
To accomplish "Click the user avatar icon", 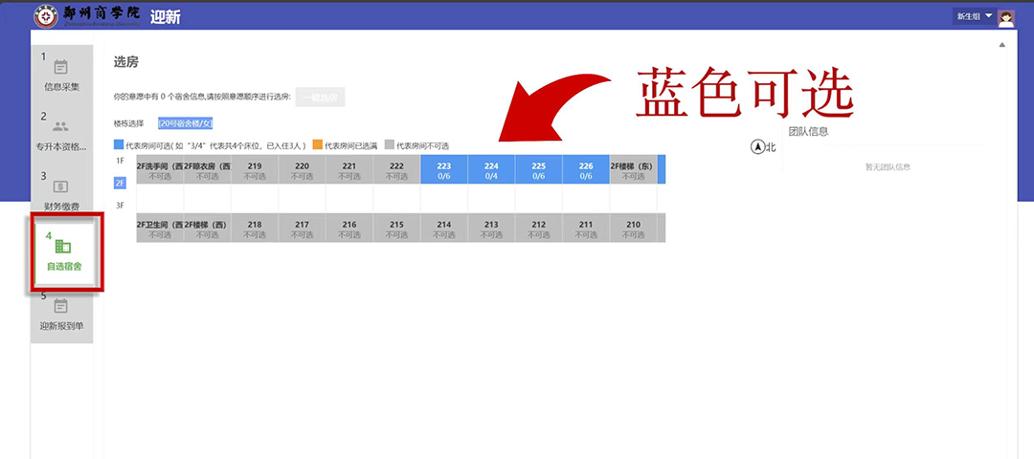I will coord(1005,17).
